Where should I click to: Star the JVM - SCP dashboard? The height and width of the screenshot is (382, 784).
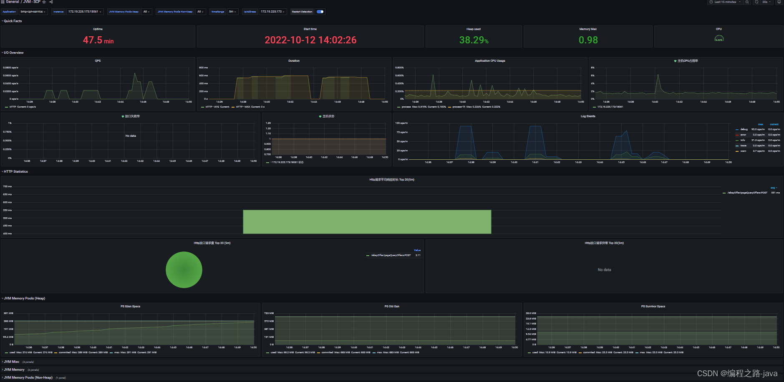tap(44, 2)
